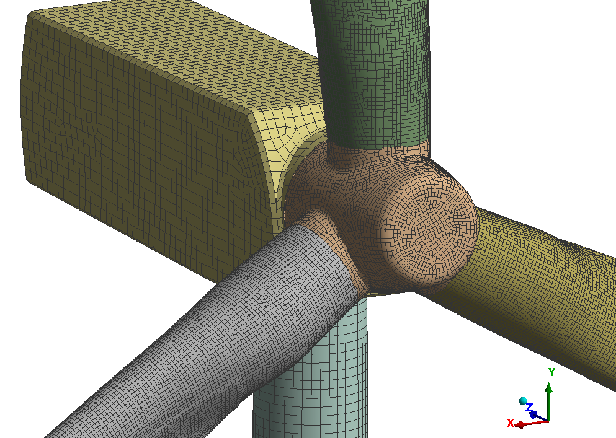Click the dark blue Z axis arrow
Viewport: 616px width, 438px height.
click(535, 415)
